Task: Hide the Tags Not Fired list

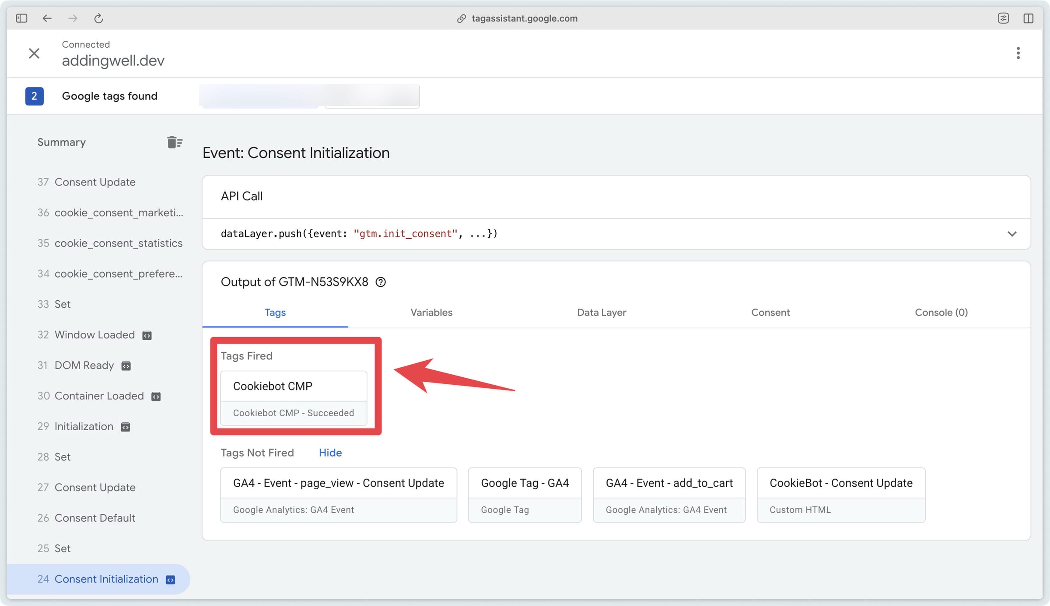Action: [330, 453]
